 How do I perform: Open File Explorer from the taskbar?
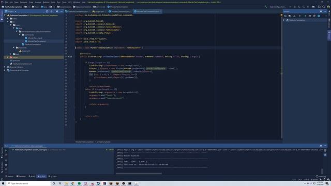pos(66,183)
